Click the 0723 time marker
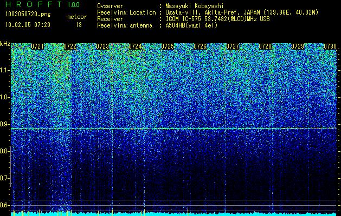Image resolution: width=341 pixels, height=216 pixels. (x=102, y=46)
